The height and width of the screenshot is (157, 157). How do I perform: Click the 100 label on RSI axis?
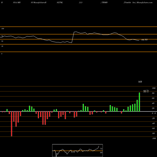click(3, 29)
